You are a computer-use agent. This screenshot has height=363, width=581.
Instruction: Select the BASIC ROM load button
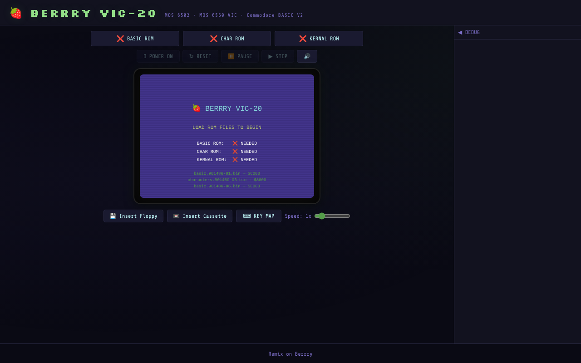pos(135,38)
